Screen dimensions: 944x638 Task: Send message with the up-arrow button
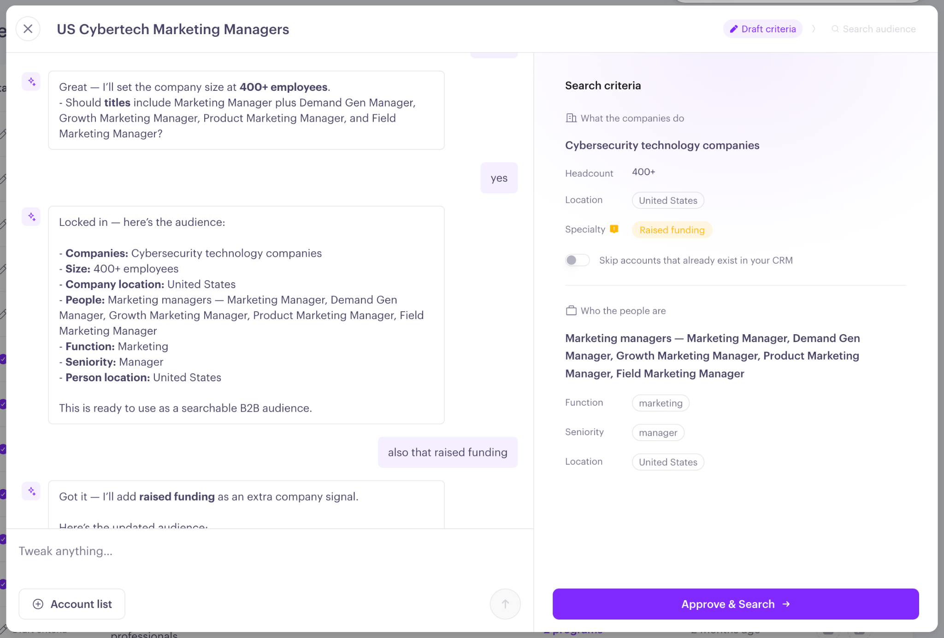[x=505, y=604]
